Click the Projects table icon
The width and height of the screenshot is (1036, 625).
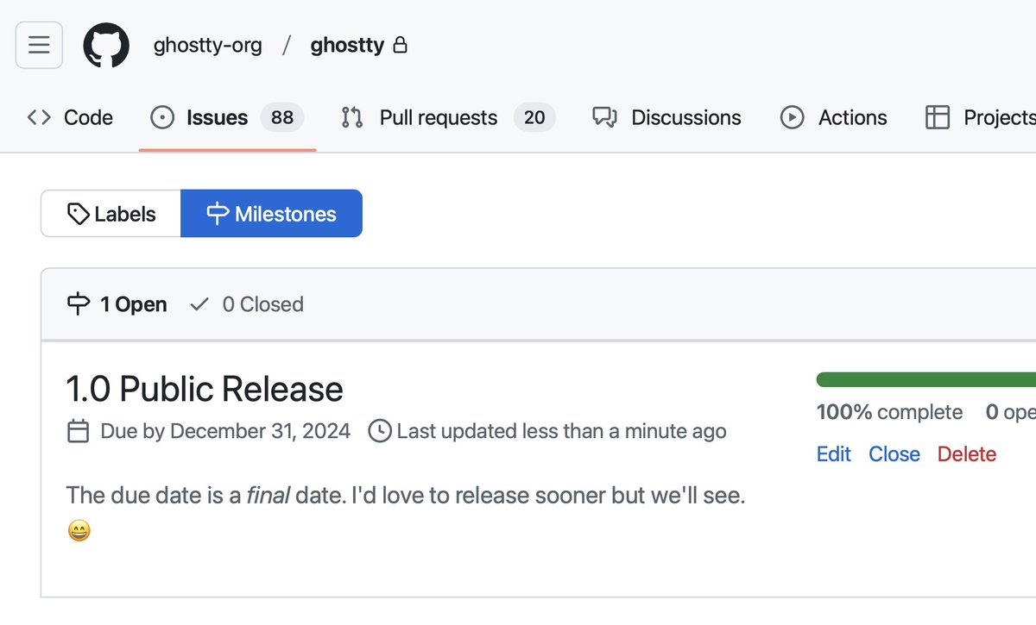pyautogui.click(x=938, y=117)
